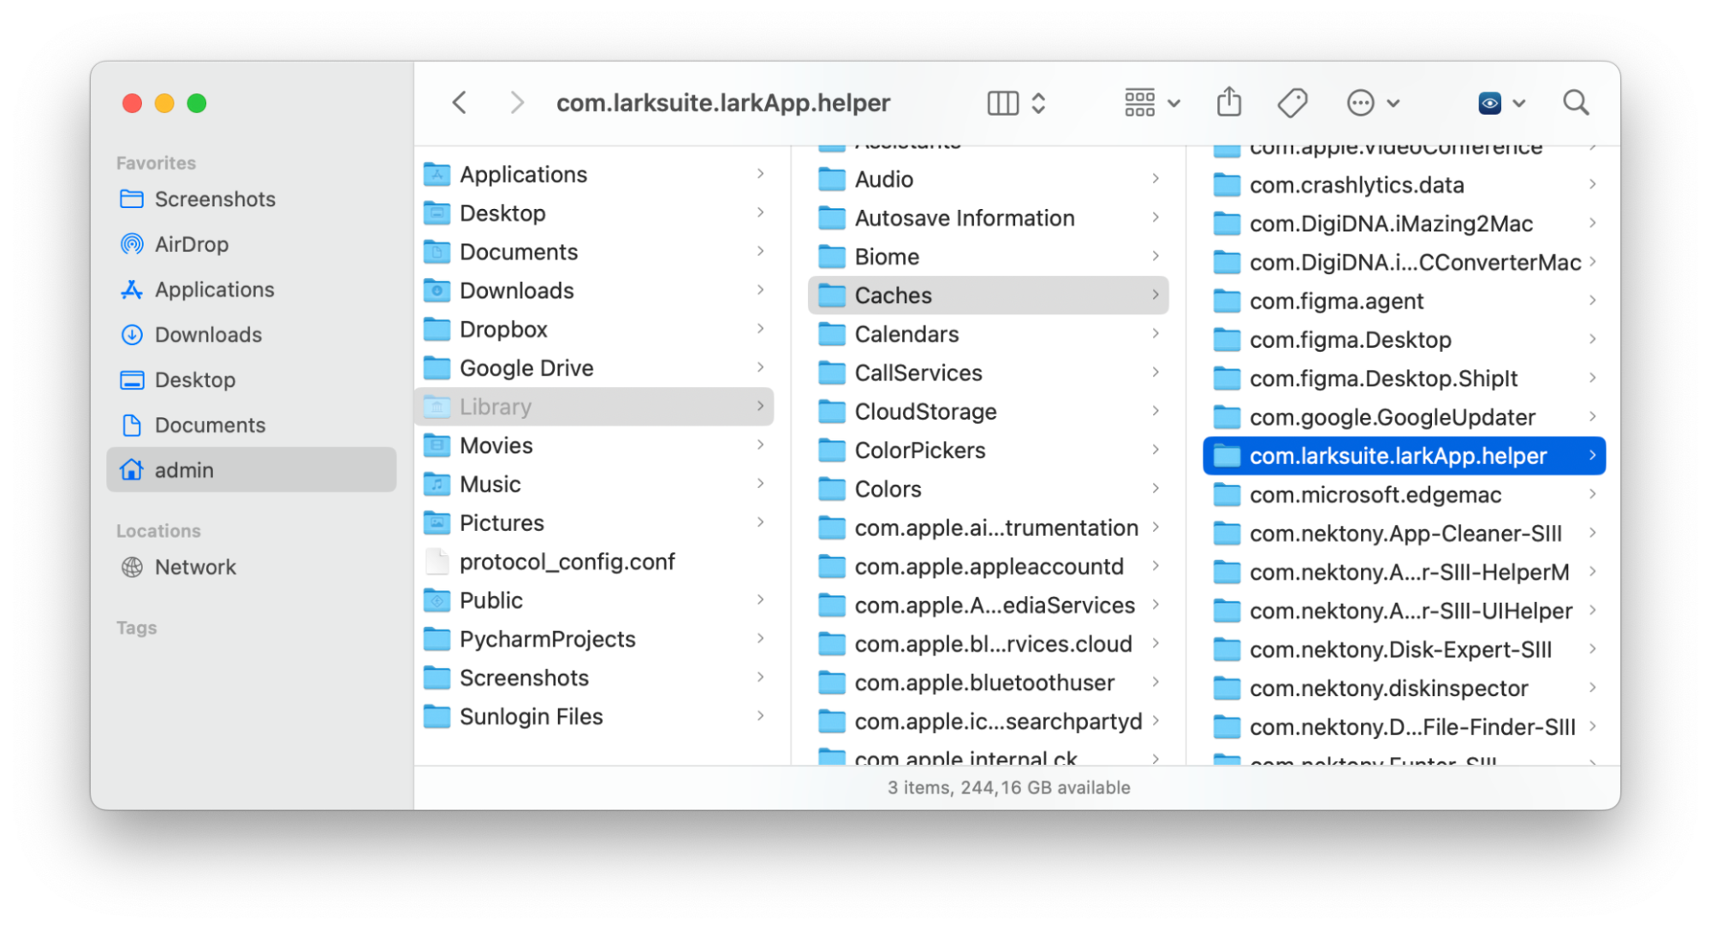Click Back navigation button in toolbar
The width and height of the screenshot is (1711, 930).
tap(460, 101)
